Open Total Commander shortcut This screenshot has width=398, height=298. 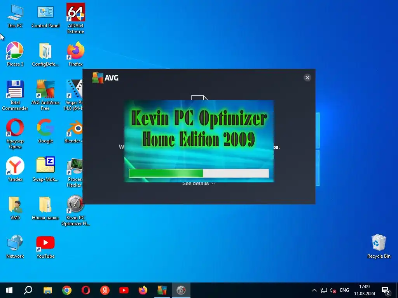tap(15, 95)
